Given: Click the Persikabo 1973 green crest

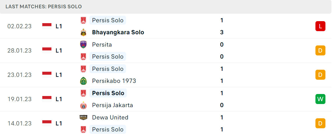Looking at the screenshot, I should (83, 81).
